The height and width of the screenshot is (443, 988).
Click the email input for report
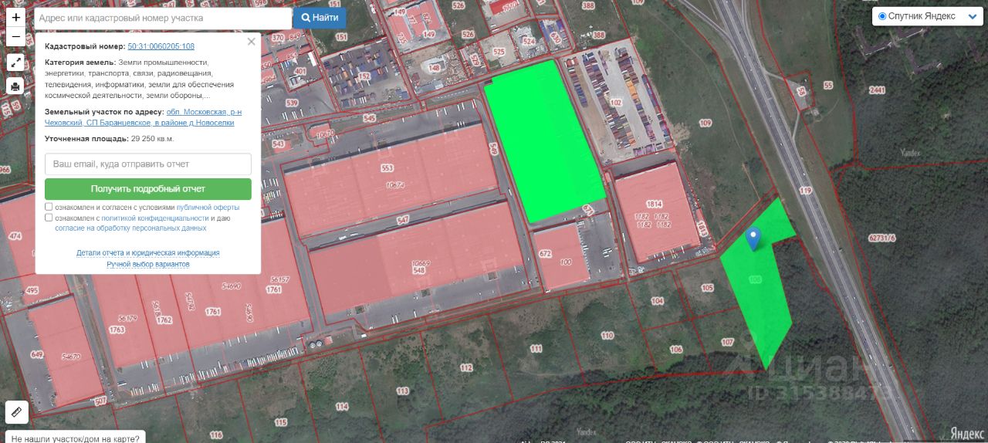[148, 164]
